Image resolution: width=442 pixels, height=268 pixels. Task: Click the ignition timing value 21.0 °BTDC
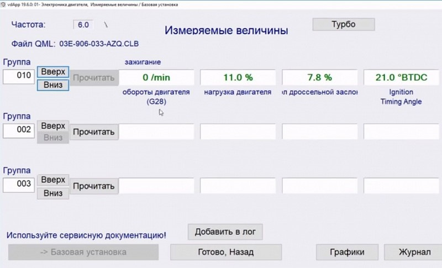(x=401, y=77)
